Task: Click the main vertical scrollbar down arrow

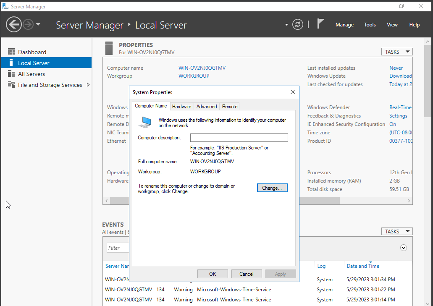Action: tap(428, 303)
